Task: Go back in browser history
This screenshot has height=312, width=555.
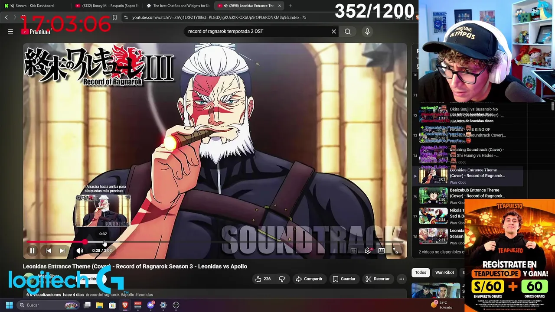Action: 6,17
